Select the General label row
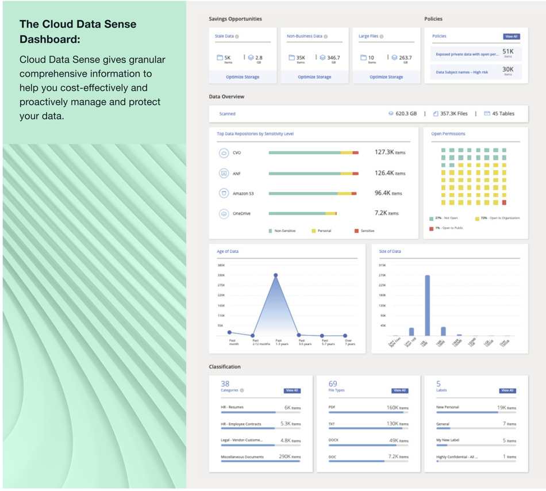 coord(476,425)
